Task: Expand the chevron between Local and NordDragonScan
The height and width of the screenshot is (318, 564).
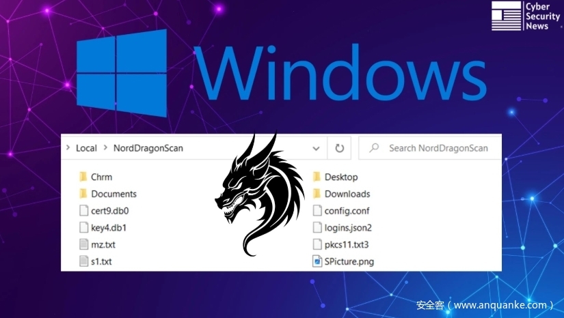Action: [105, 148]
